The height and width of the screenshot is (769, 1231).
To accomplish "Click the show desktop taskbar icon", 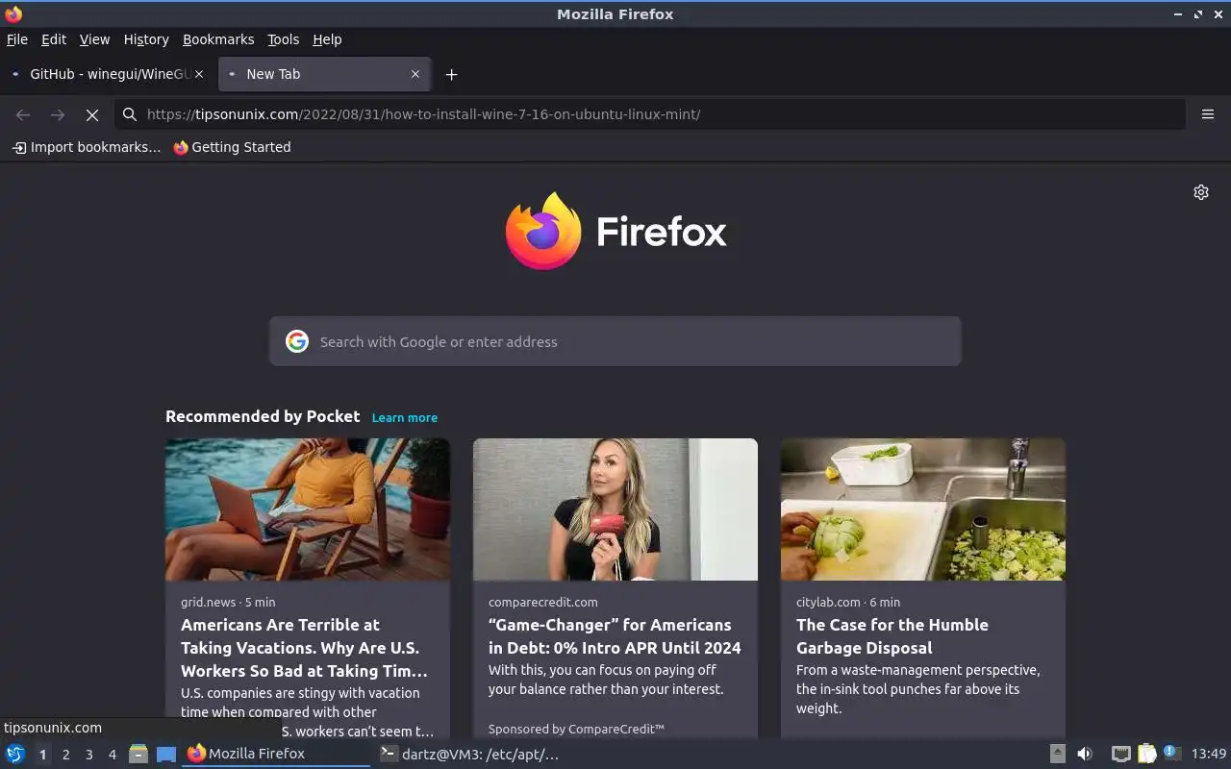I will point(166,754).
